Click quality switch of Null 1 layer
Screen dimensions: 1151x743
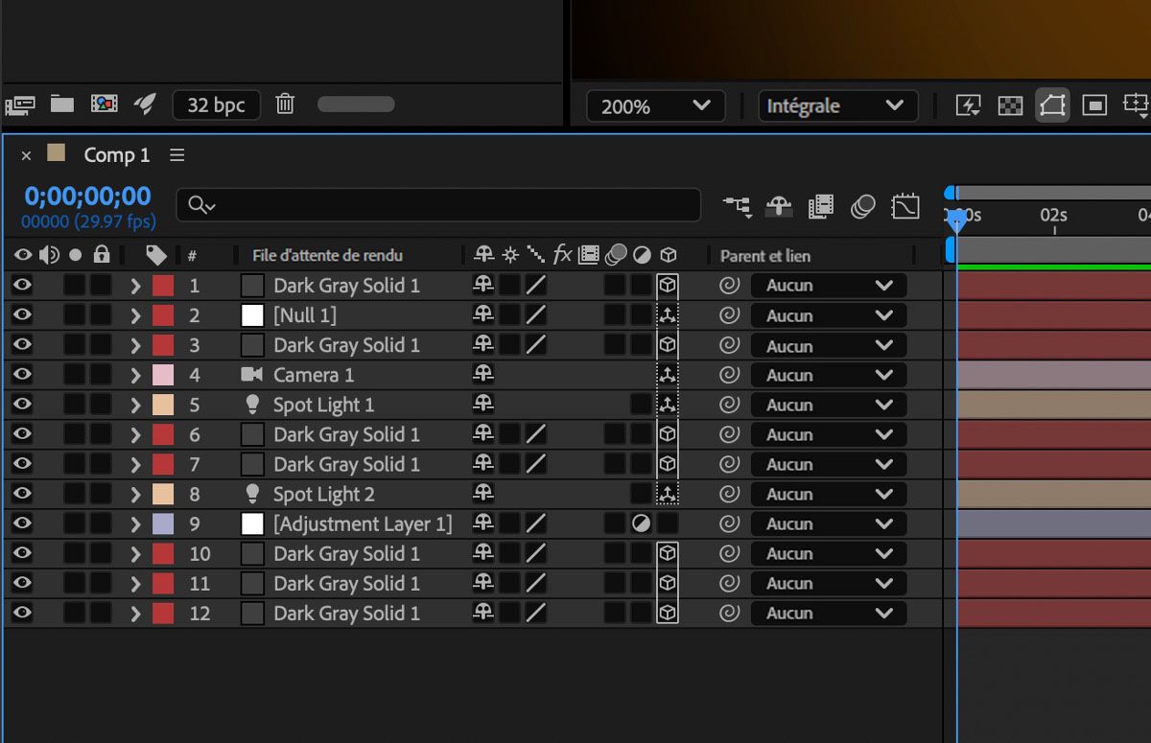point(536,315)
